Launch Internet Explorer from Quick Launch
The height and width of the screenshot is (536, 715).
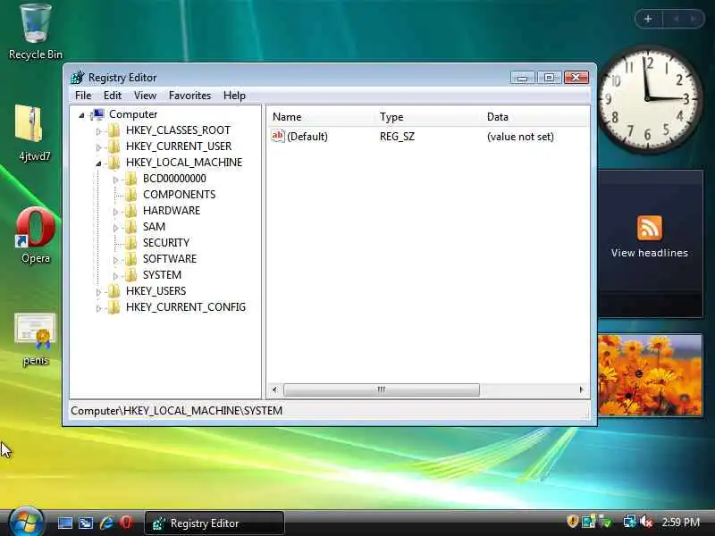click(x=106, y=523)
